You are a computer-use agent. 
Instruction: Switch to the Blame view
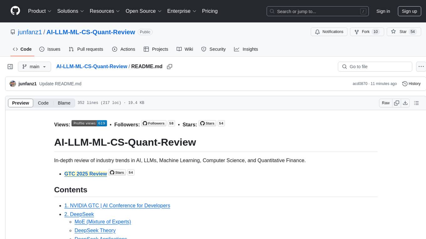point(64,103)
